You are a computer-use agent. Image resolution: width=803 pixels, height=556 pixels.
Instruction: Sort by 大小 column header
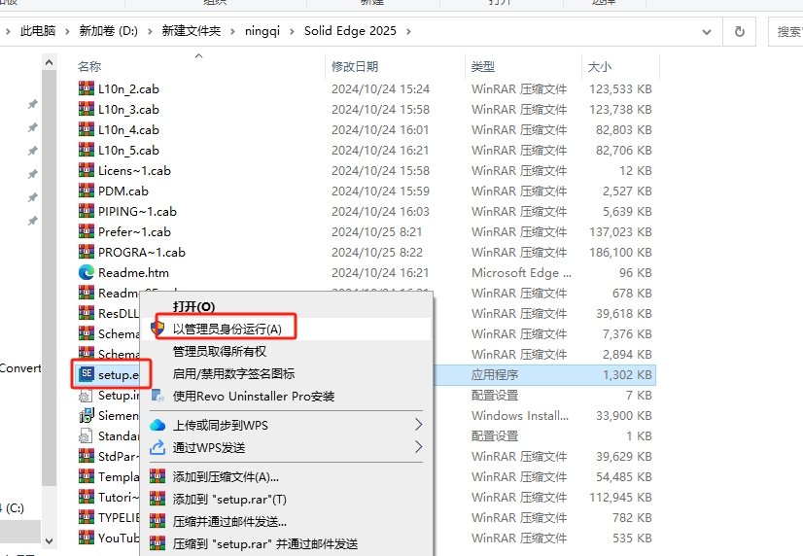pos(600,66)
